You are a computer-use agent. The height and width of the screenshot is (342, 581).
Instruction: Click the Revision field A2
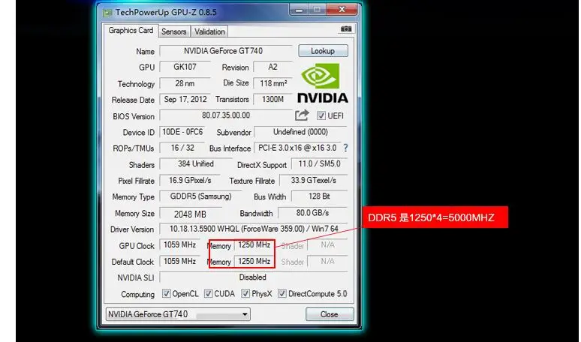[272, 67]
